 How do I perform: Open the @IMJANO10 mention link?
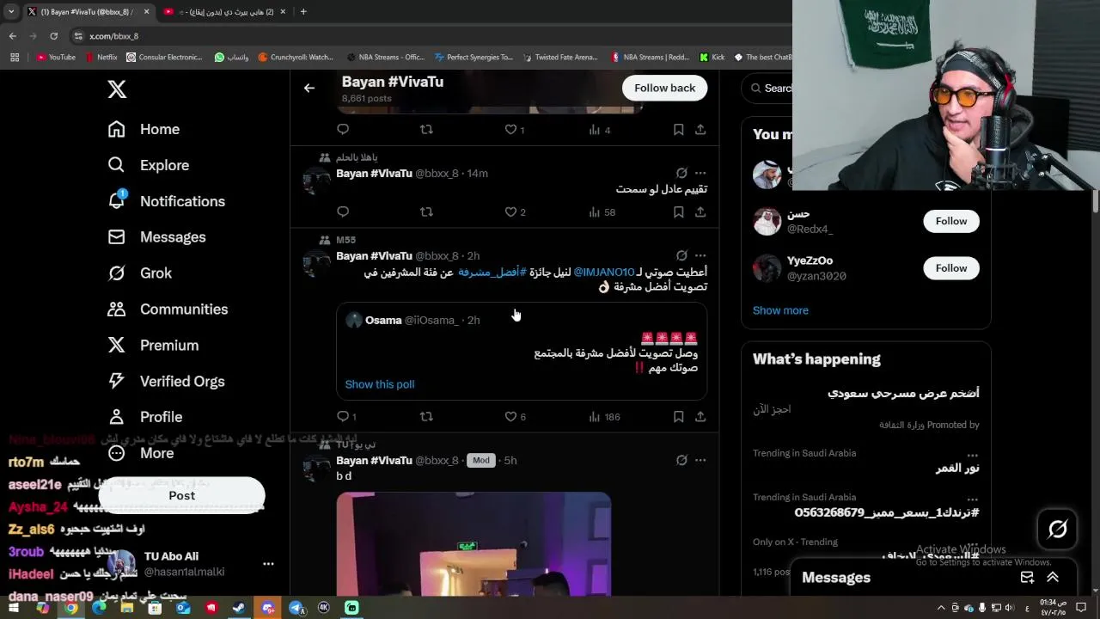pyautogui.click(x=604, y=273)
